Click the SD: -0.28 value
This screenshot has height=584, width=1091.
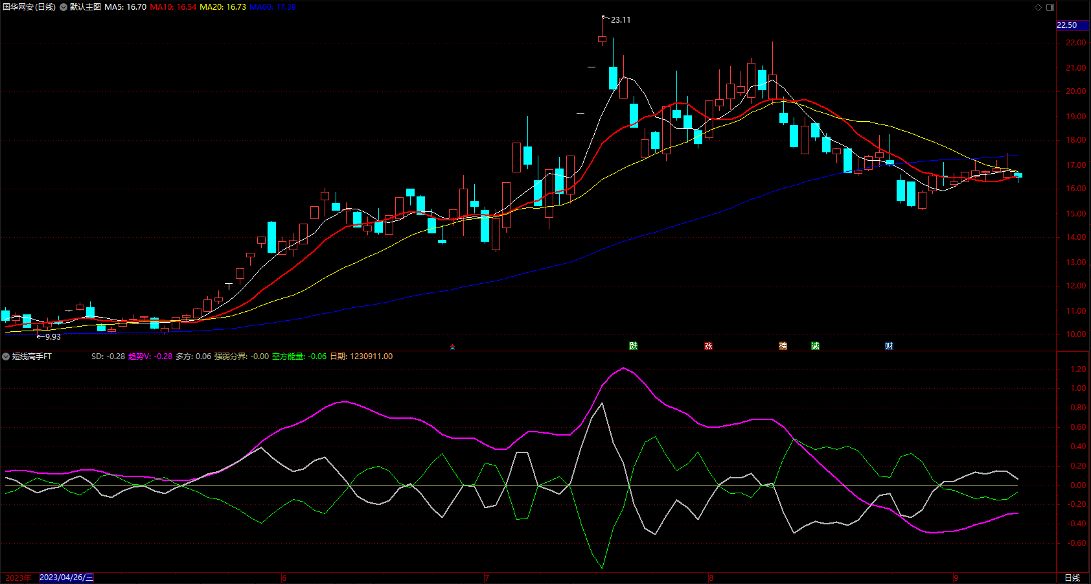point(108,356)
